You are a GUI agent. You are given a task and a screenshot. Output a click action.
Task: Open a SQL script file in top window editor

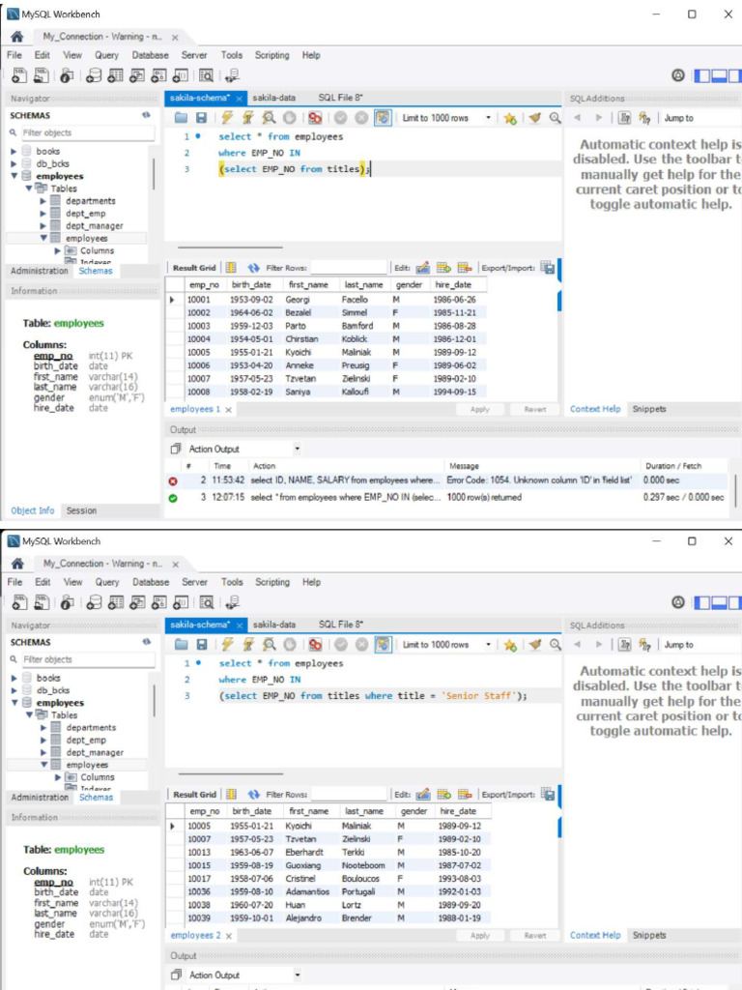pos(181,117)
